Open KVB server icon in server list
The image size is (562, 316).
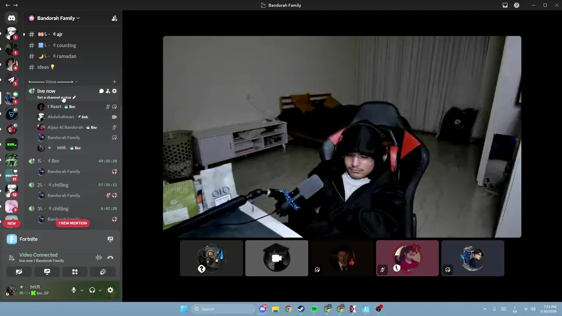(11, 144)
